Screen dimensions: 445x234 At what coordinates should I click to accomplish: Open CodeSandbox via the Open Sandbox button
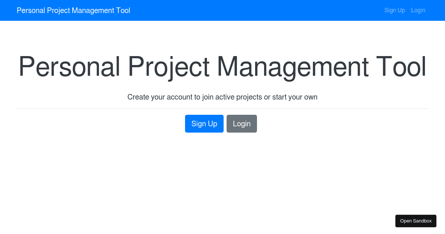click(x=416, y=221)
